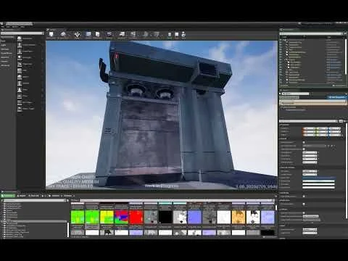The image size is (348, 261).
Task: Select the Empty Character icon
Action: [x=20, y=45]
